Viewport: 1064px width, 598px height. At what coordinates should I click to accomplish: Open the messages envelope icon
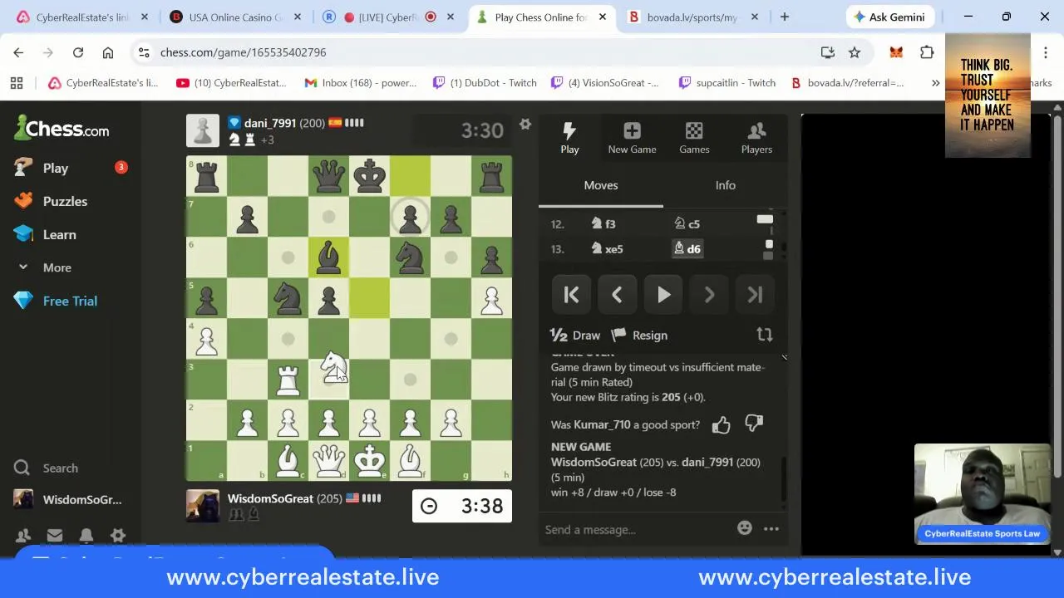coord(55,536)
